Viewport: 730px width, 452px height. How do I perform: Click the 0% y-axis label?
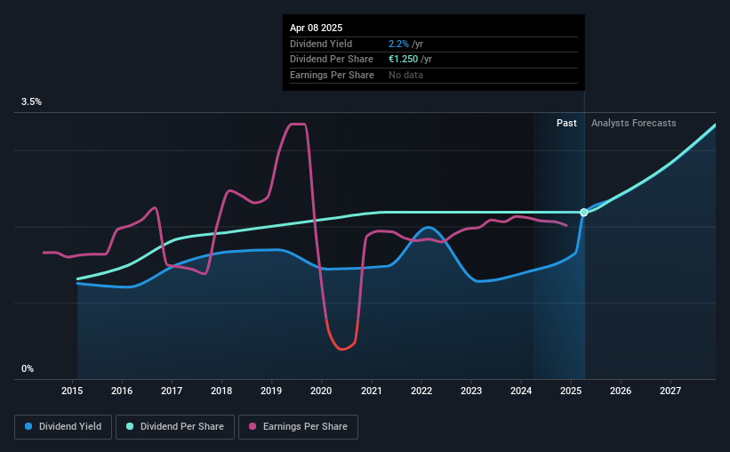[x=28, y=368]
